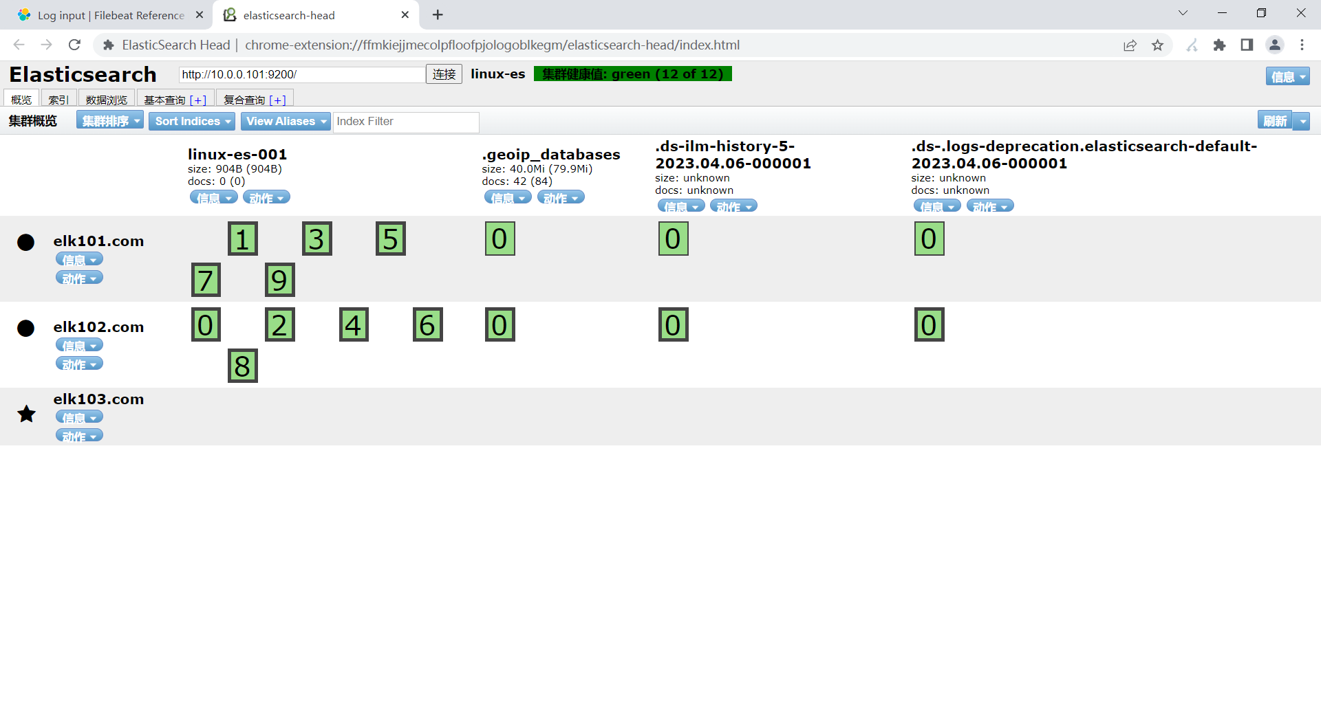Image resolution: width=1321 pixels, height=708 pixels.
Task: Click the node circle icon for elk102.com
Action: click(x=26, y=328)
